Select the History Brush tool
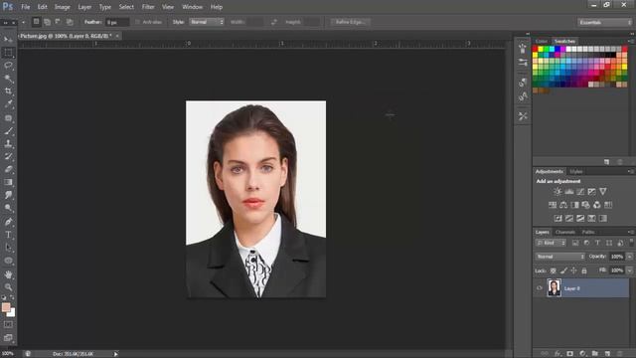Screen dimensions: 636x358 click(8, 157)
